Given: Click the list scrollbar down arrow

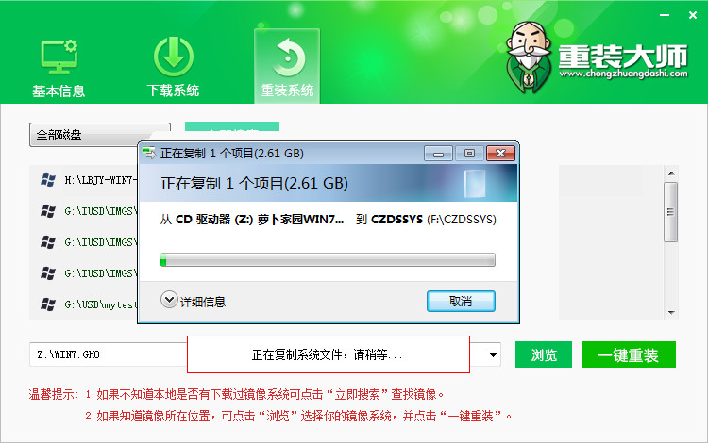Looking at the screenshot, I should click(671, 312).
